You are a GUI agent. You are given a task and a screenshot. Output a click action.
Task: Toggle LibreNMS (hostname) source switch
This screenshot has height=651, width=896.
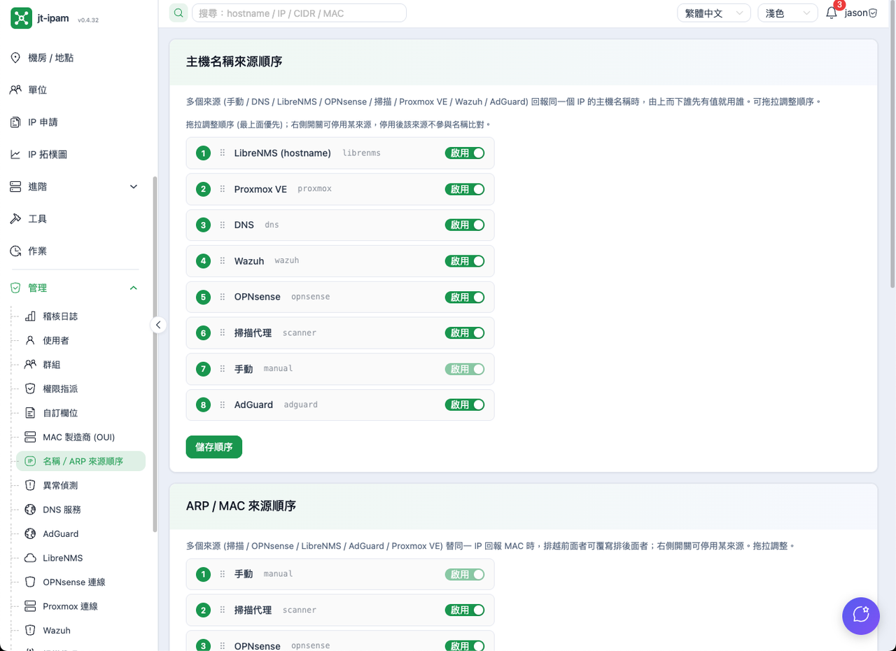coord(465,153)
